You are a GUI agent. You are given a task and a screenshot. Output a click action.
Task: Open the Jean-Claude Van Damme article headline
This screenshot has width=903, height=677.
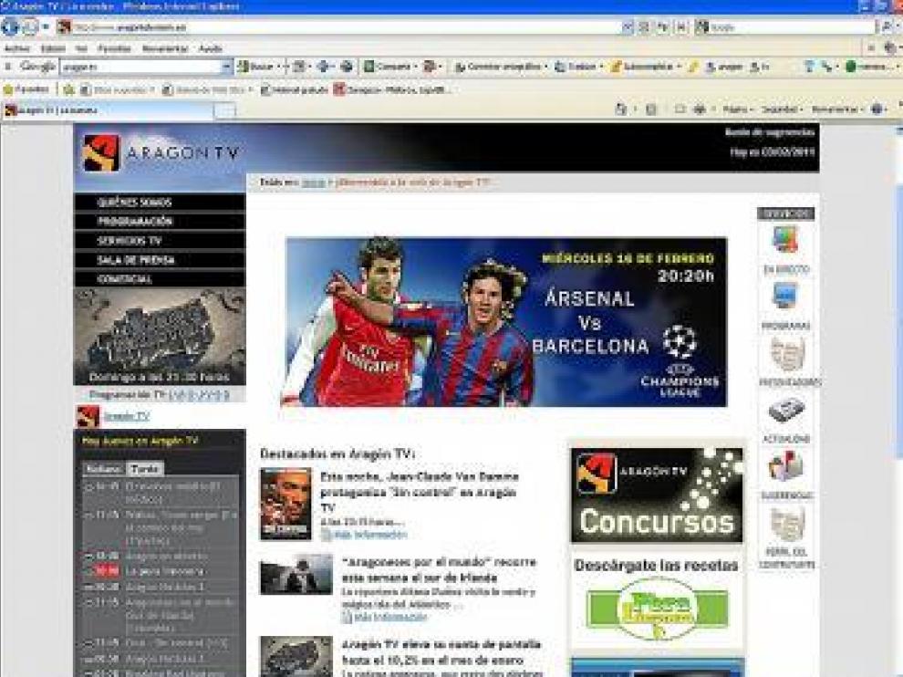click(x=420, y=492)
